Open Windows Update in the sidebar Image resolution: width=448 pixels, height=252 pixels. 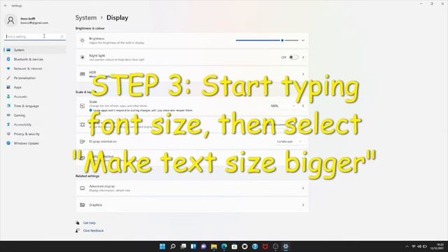(27, 143)
